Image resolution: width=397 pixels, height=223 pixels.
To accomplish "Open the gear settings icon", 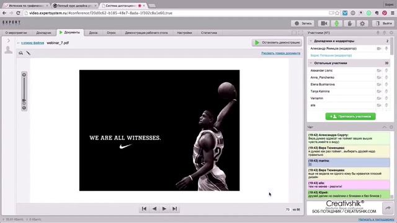I will tap(362, 24).
